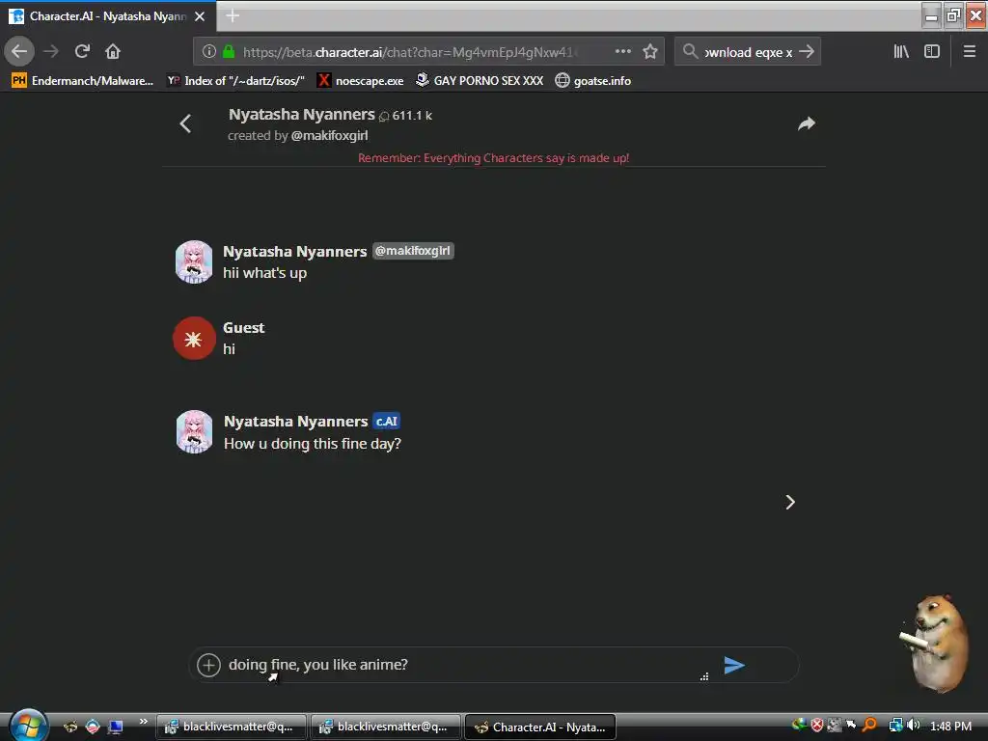Screen dimensions: 988x741
Task: Open creator profile @makifoxgirl link
Action: (x=330, y=135)
